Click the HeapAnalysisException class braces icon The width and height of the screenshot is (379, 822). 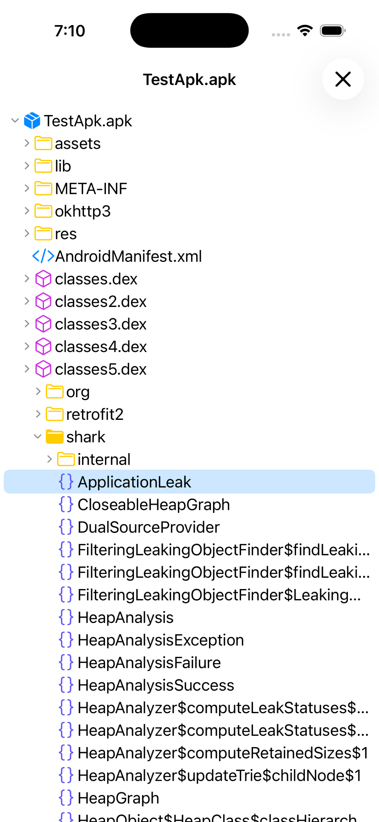click(66, 640)
